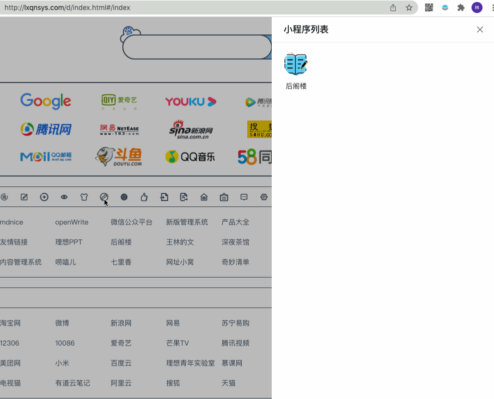Visit the 斗鱼 DOUYU.COM link
This screenshot has height=399, width=494.
[118, 156]
